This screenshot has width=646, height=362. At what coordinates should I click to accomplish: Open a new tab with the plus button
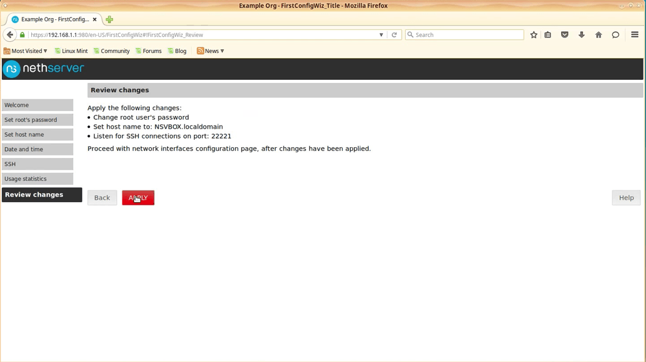(x=109, y=19)
